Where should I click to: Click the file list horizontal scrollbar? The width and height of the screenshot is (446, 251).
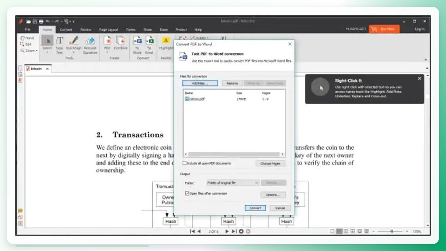(234, 154)
